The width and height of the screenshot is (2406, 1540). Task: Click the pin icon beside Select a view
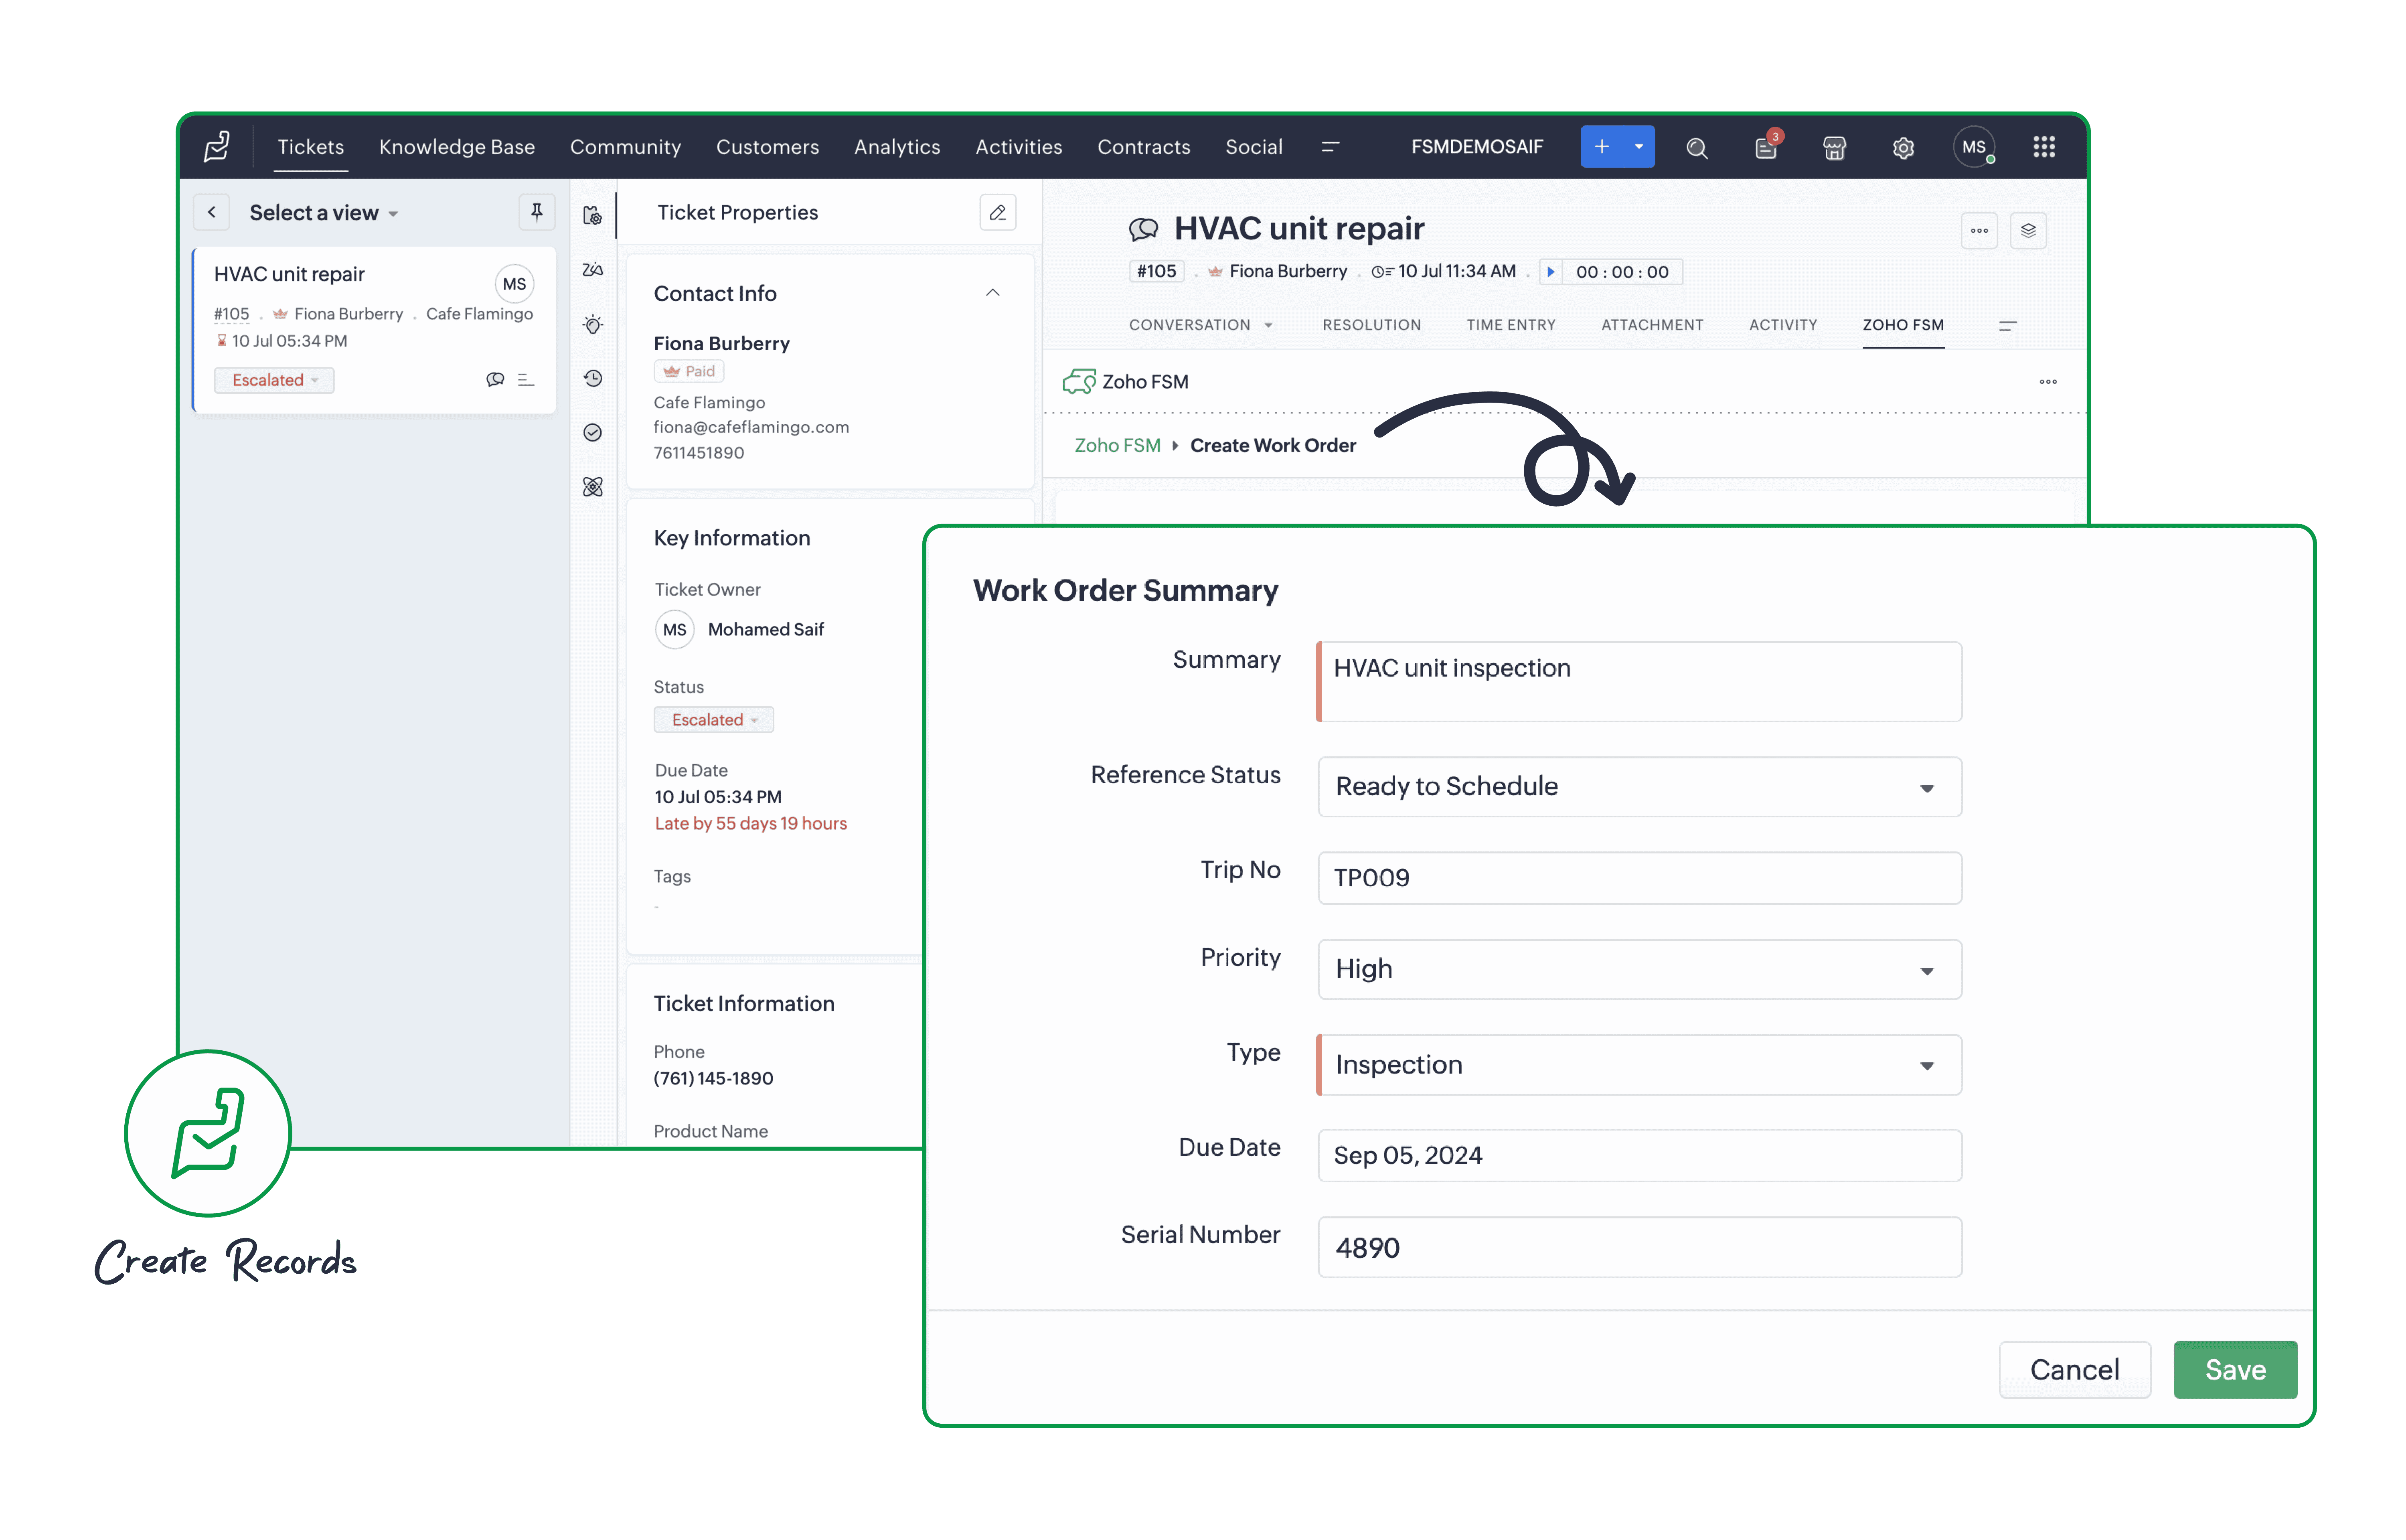pos(537,212)
